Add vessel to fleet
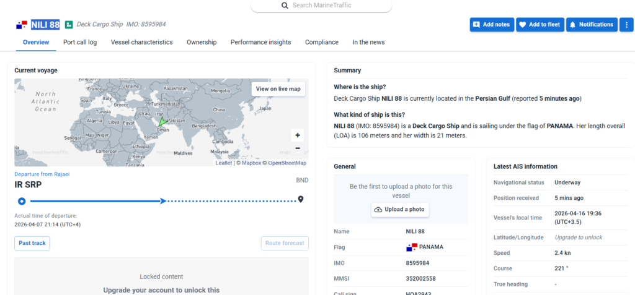This screenshot has height=295, width=635. (540, 25)
